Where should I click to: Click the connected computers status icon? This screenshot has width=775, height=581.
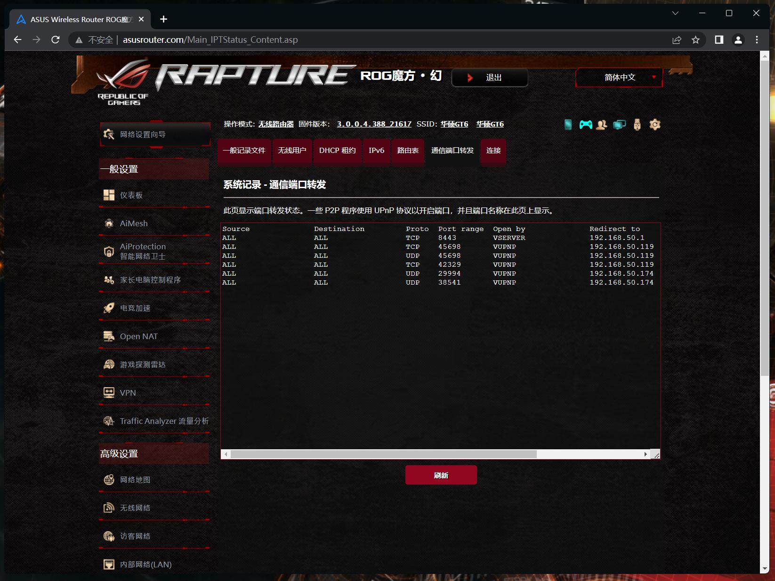click(619, 125)
